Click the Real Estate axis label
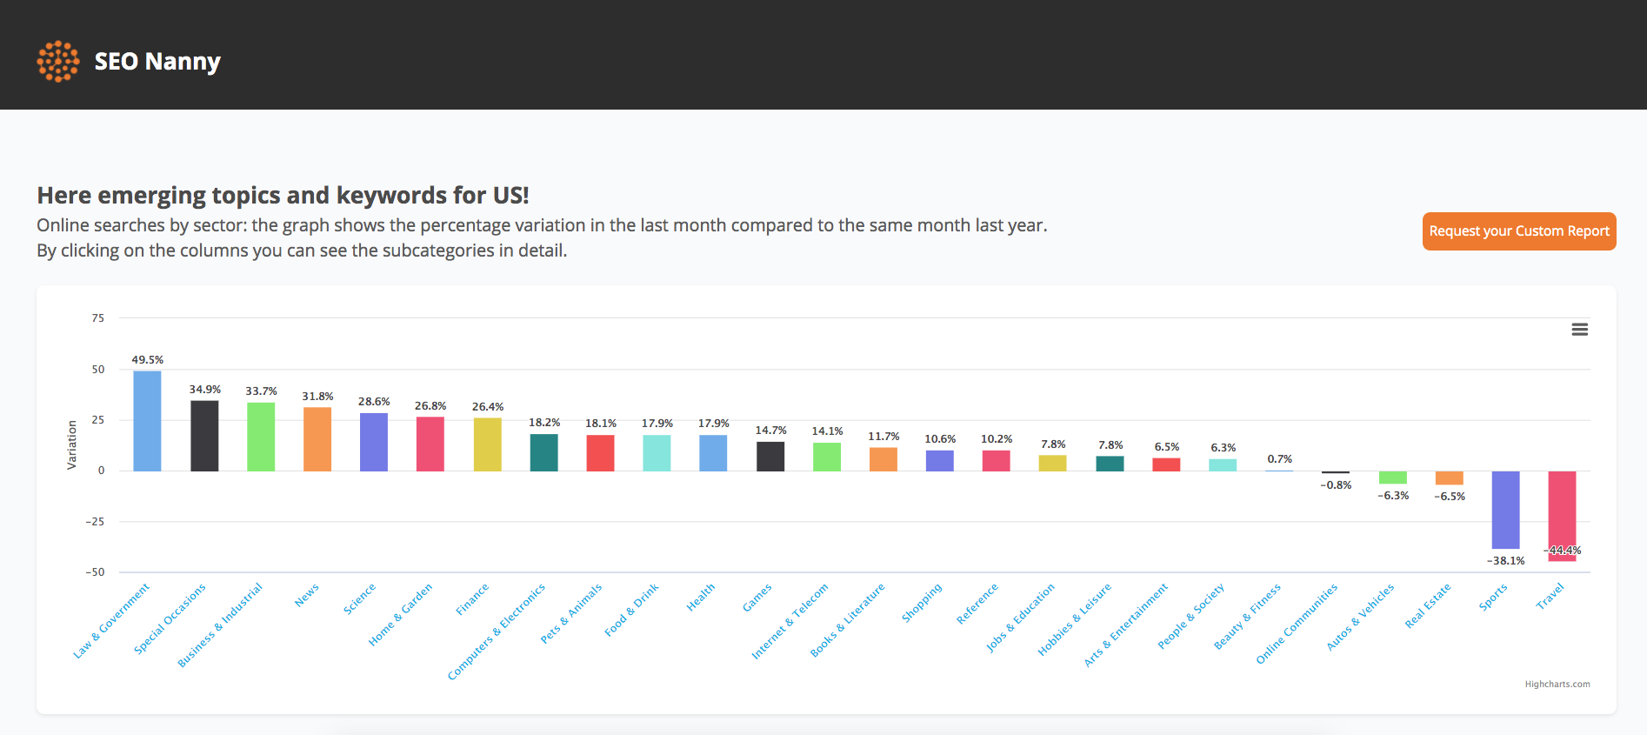The height and width of the screenshot is (735, 1647). [x=1429, y=605]
